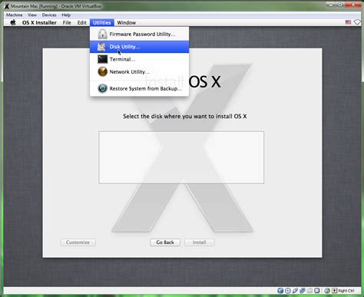Click the VirtualBox optical disc status icon

pyautogui.click(x=287, y=291)
